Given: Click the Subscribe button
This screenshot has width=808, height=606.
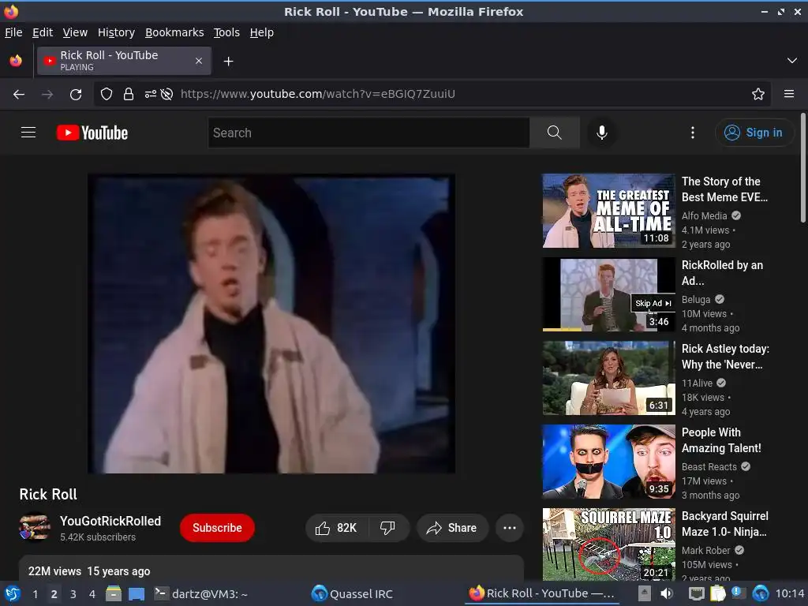Looking at the screenshot, I should click(217, 528).
